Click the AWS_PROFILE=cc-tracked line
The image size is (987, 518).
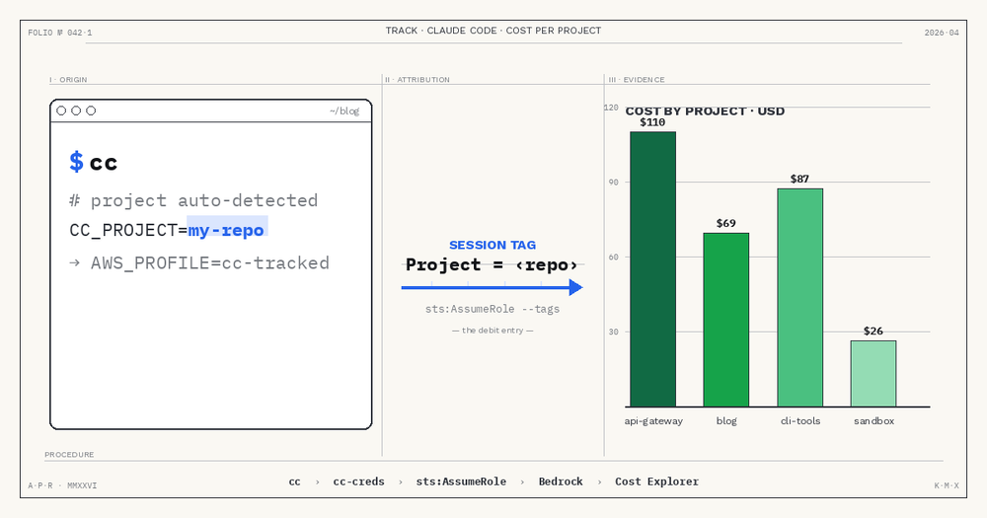(x=199, y=262)
